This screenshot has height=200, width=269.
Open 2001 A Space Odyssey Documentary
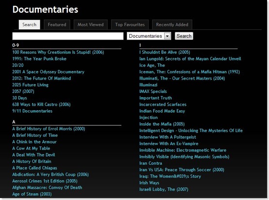click(49, 72)
